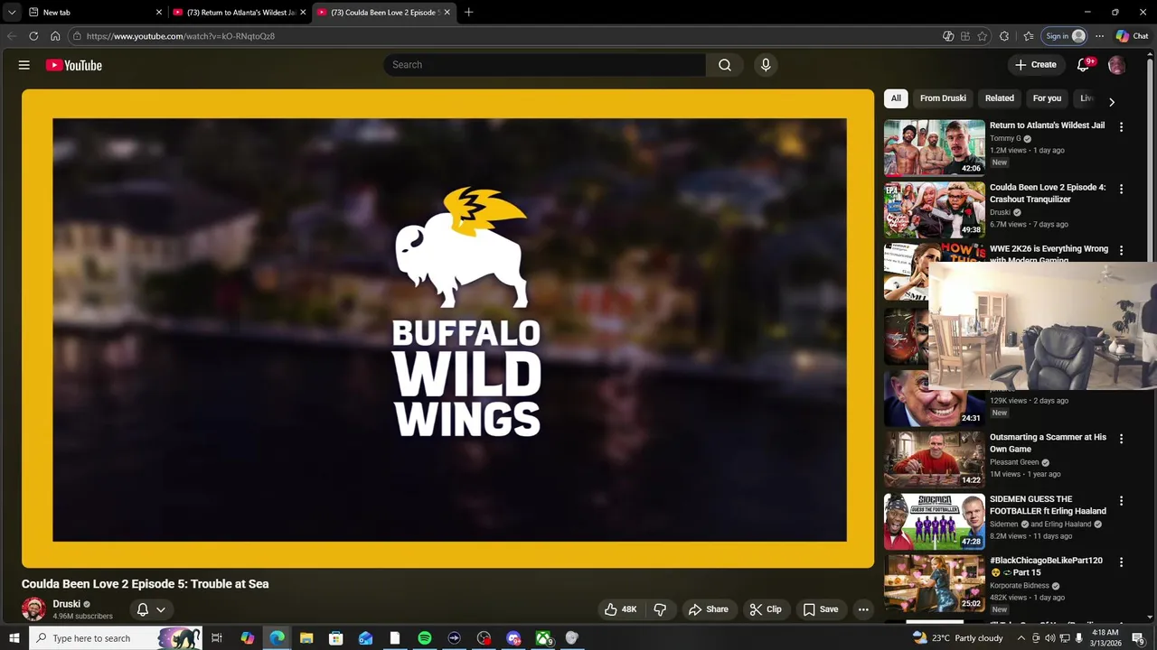Open the Druski channel name link

66,604
